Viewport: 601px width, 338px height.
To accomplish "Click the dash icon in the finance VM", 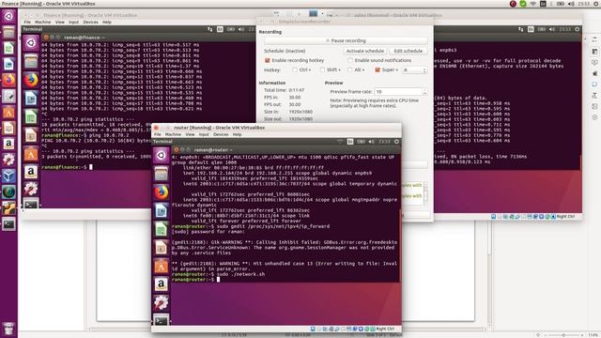I will (31, 43).
